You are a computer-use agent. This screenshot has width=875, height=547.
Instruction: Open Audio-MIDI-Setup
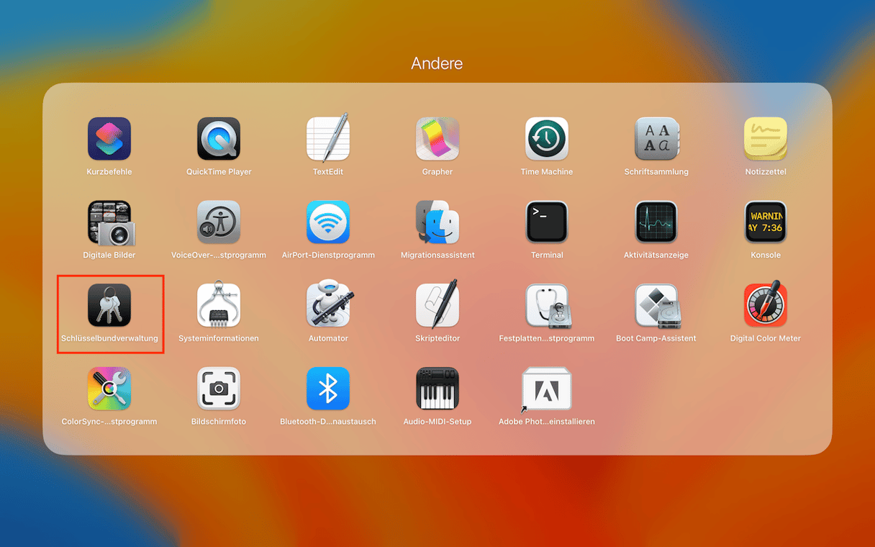click(437, 389)
